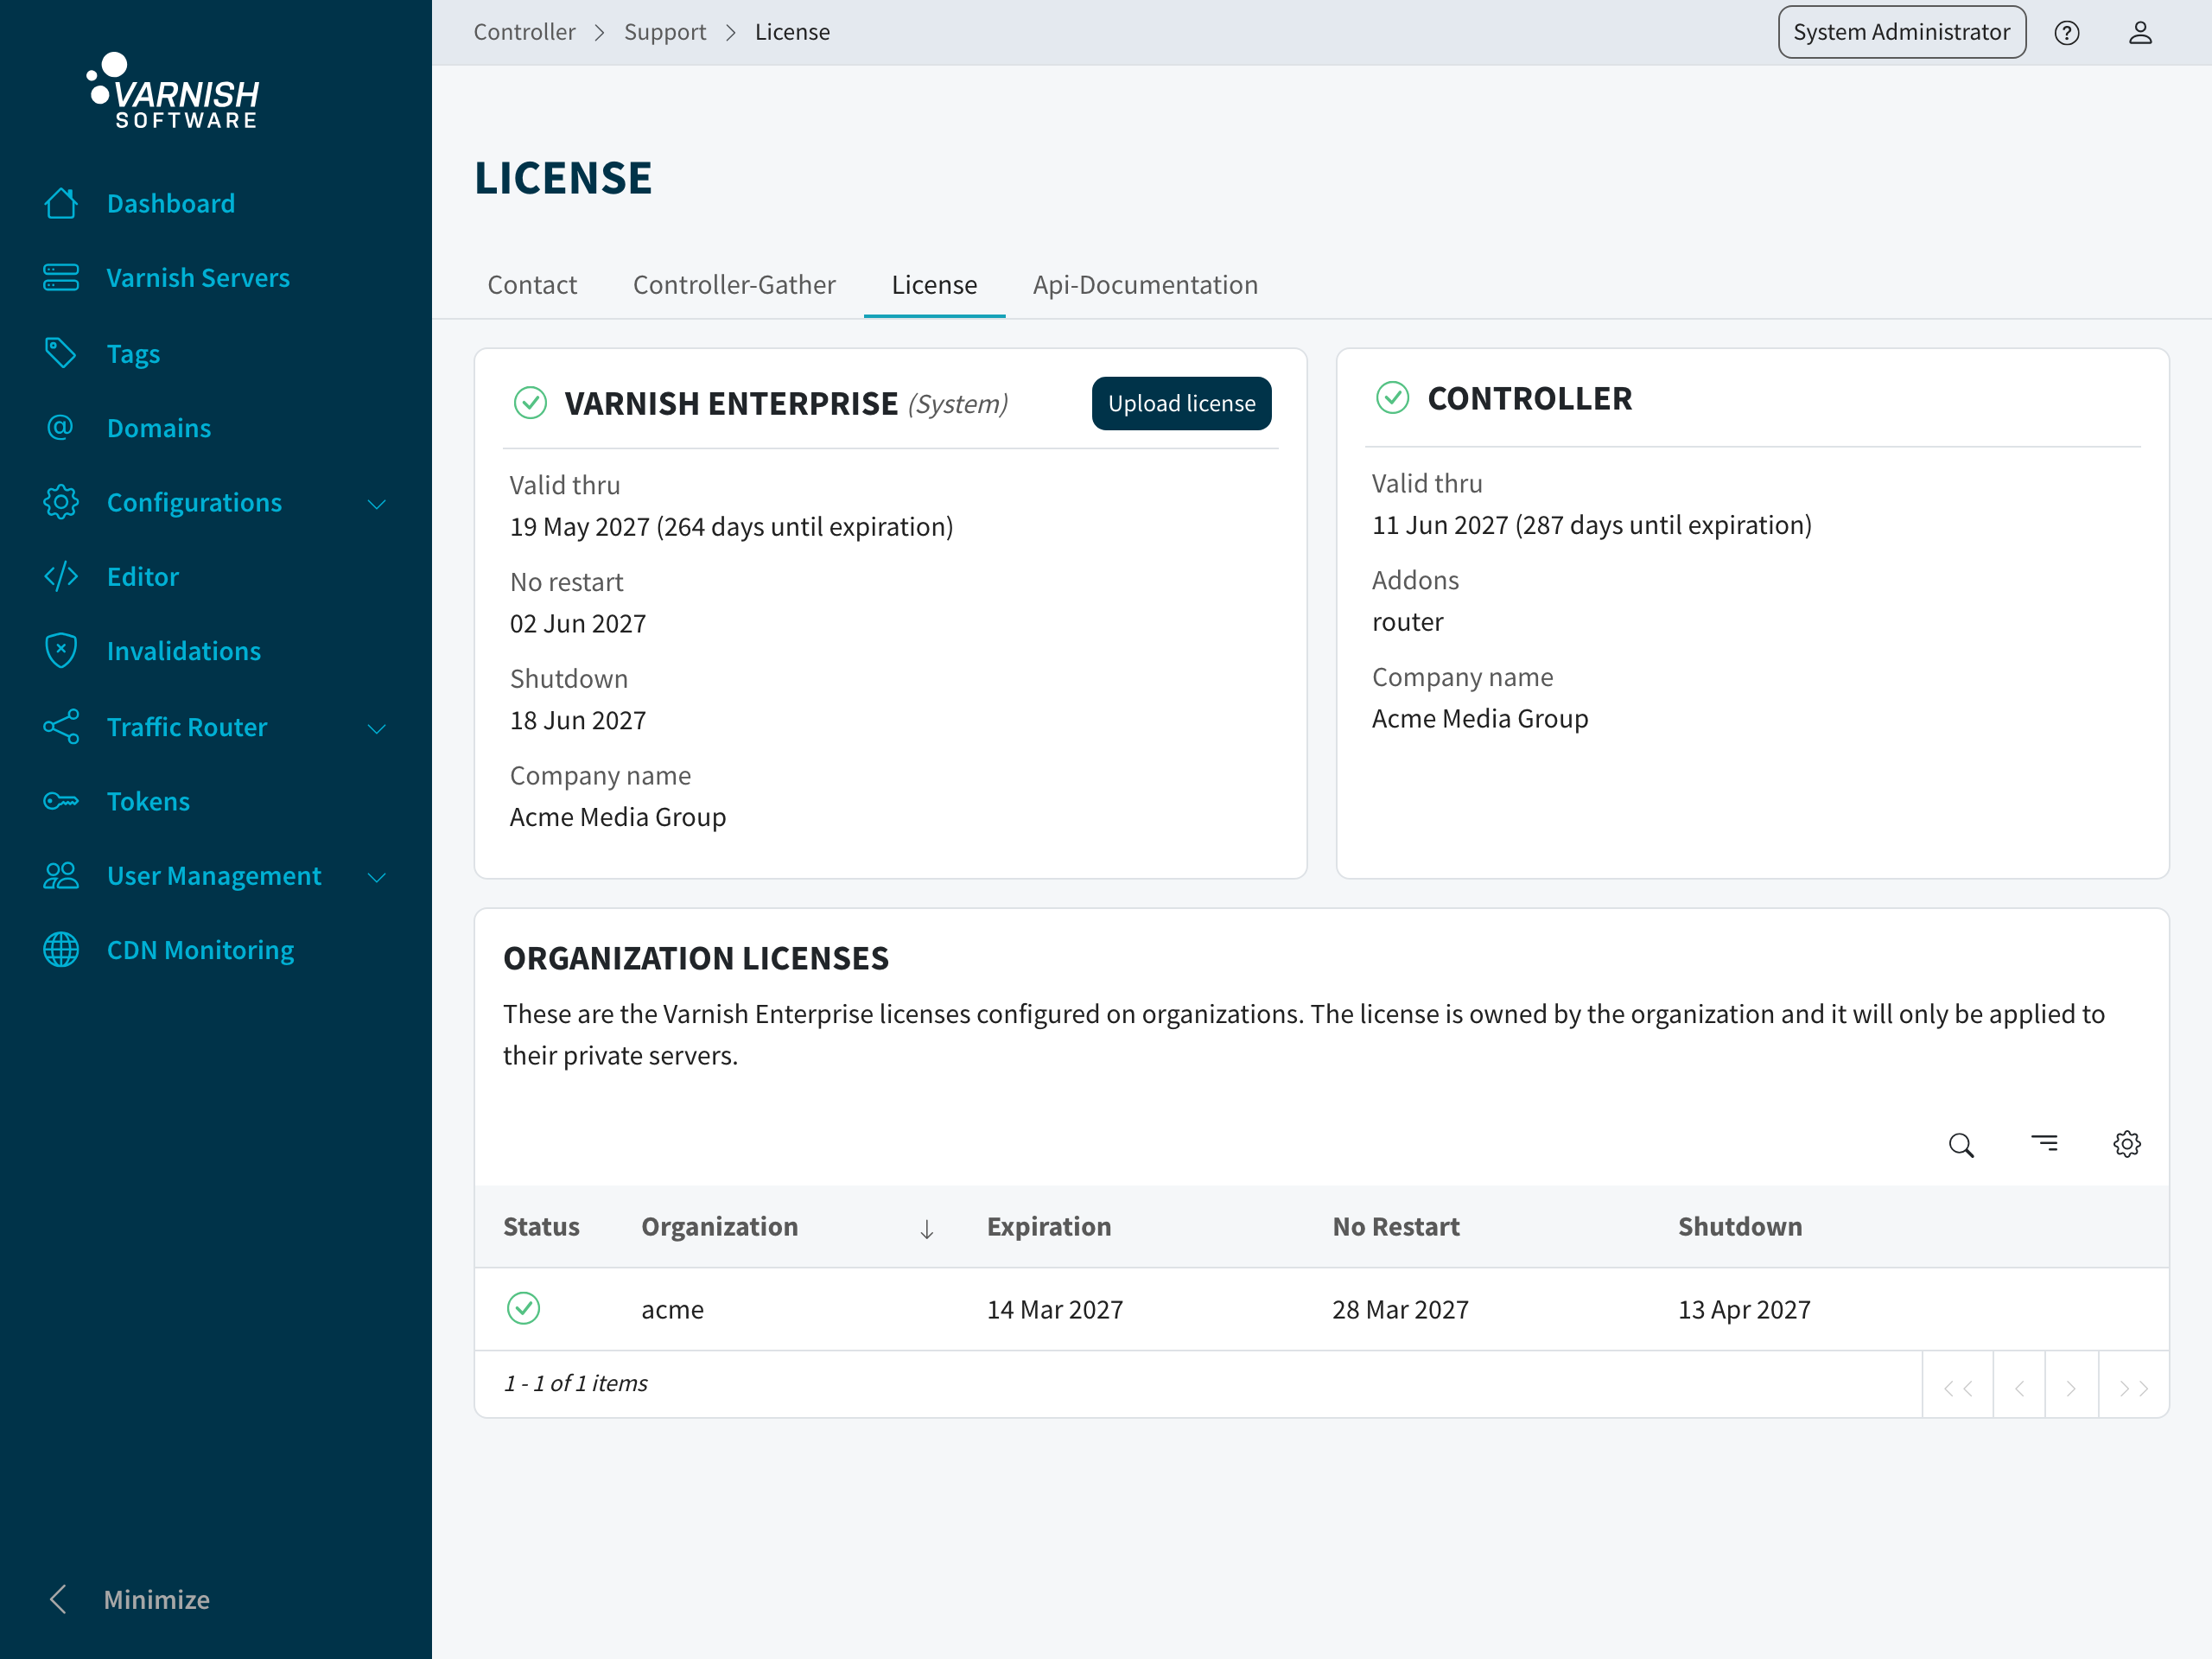The width and height of the screenshot is (2212, 1659).
Task: Click the CDN Monitoring globe icon
Action: (61, 950)
